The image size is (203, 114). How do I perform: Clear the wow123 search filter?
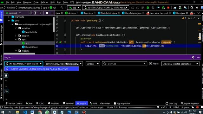click(144, 64)
